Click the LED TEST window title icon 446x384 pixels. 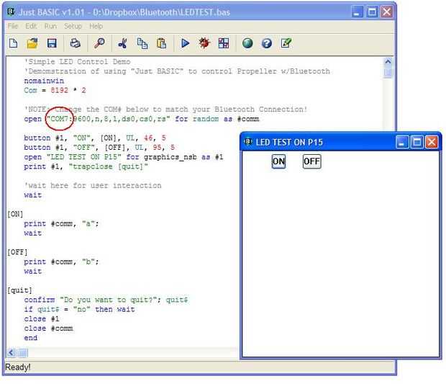[247, 141]
